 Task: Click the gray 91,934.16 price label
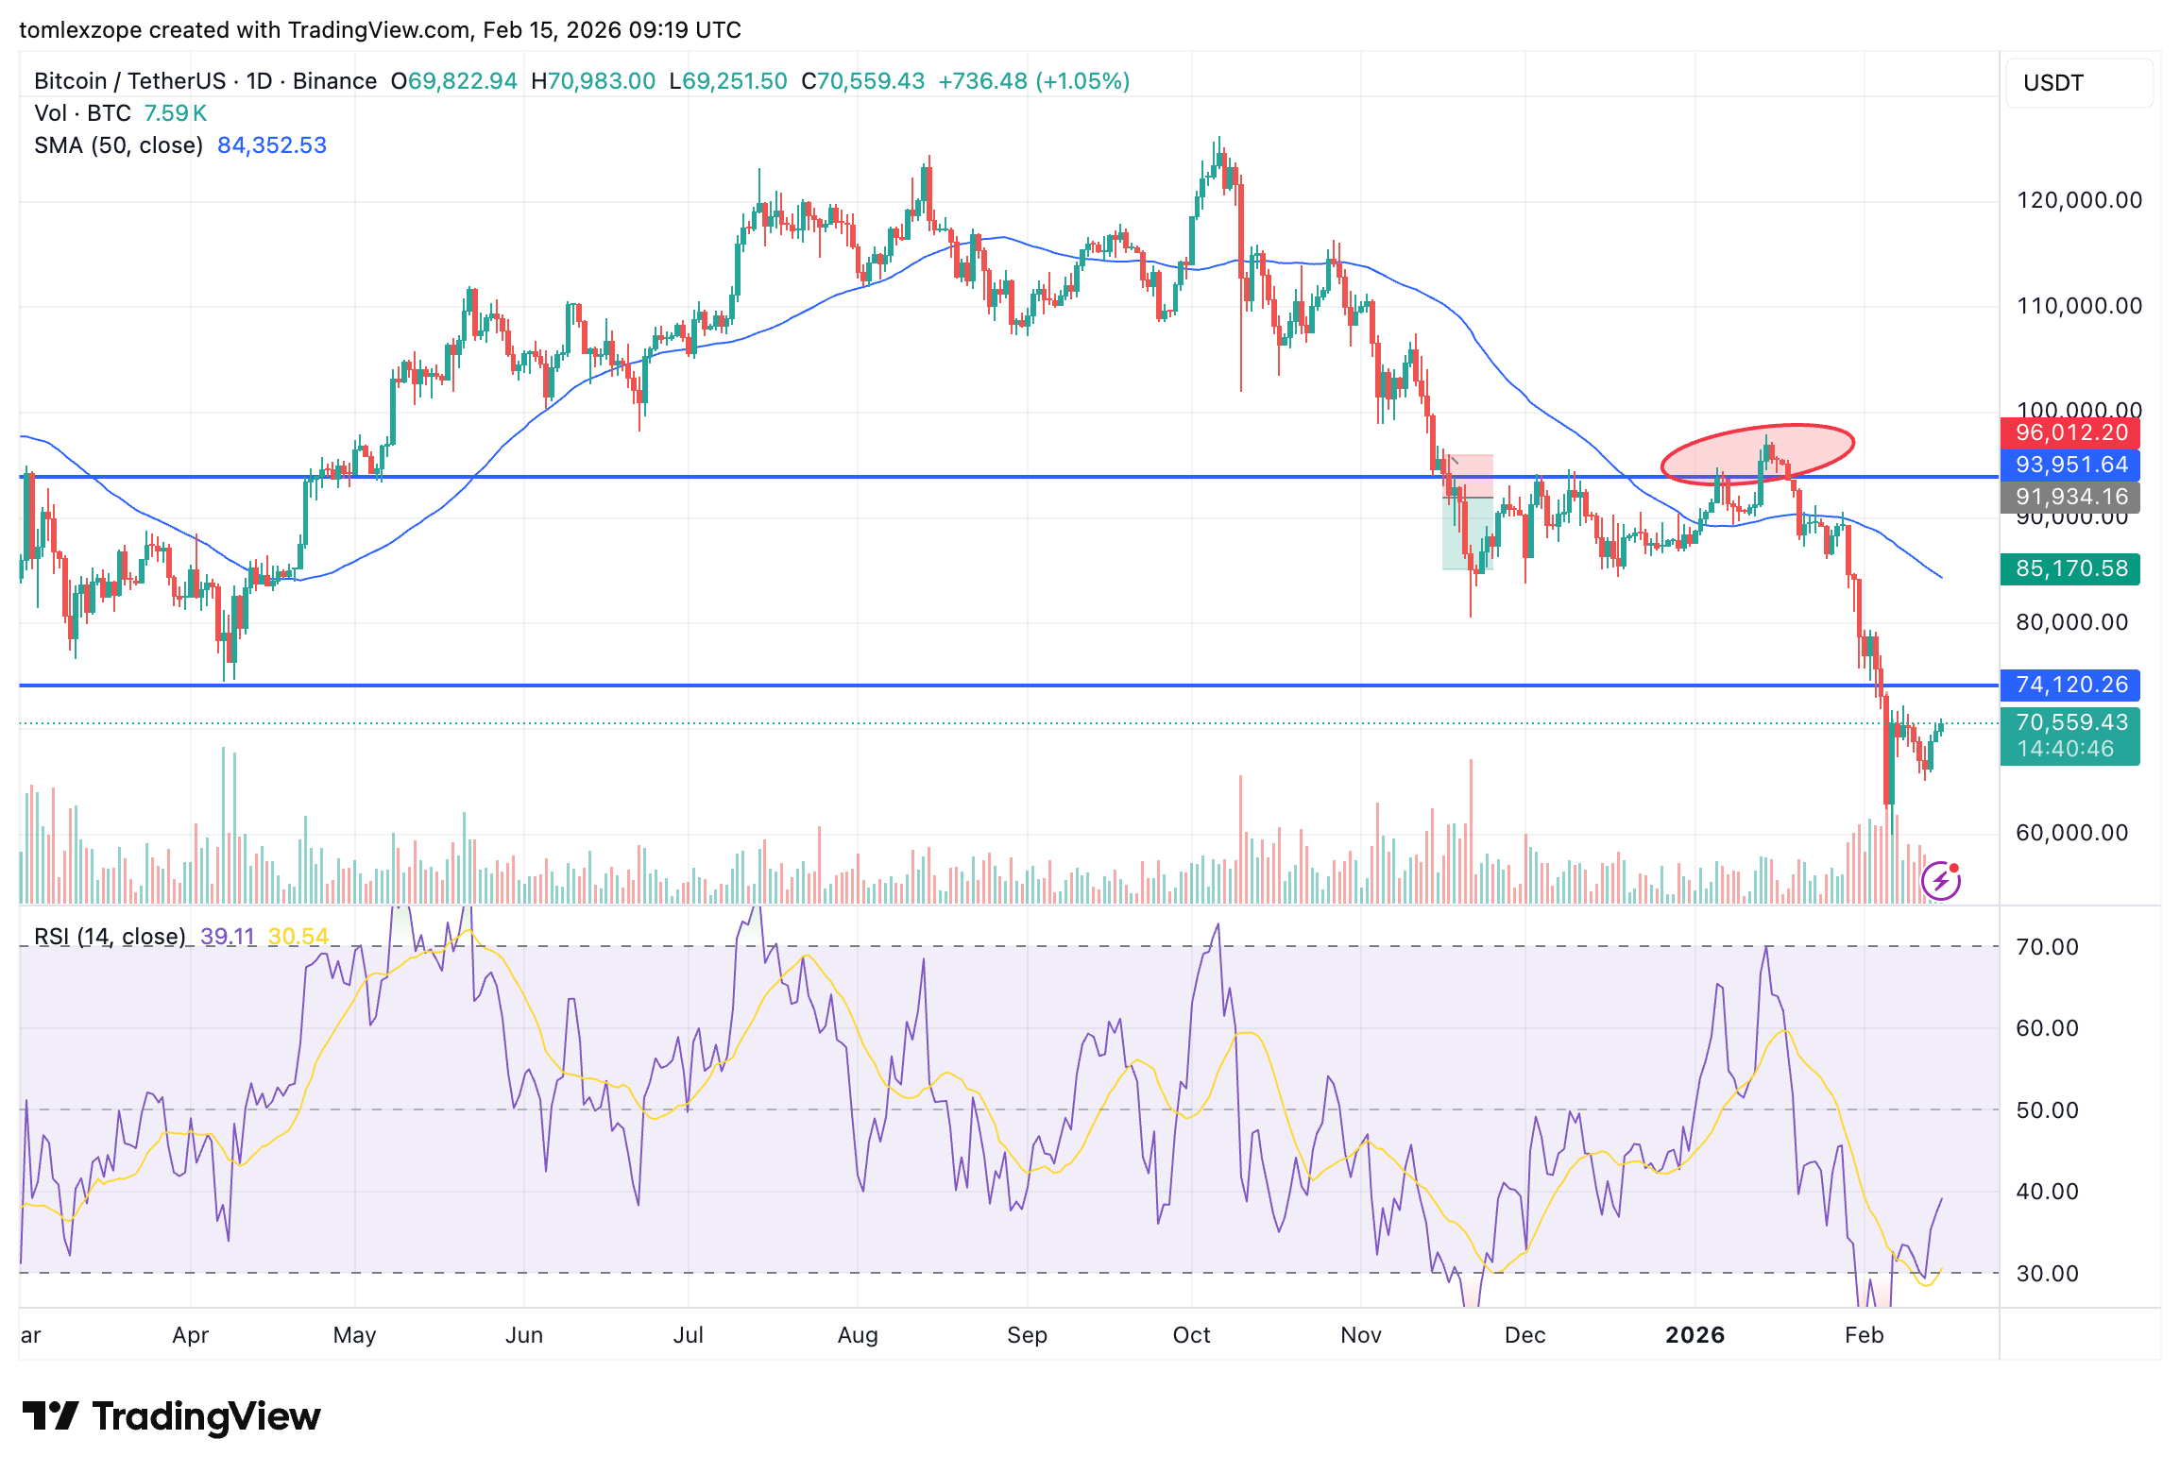(2070, 498)
